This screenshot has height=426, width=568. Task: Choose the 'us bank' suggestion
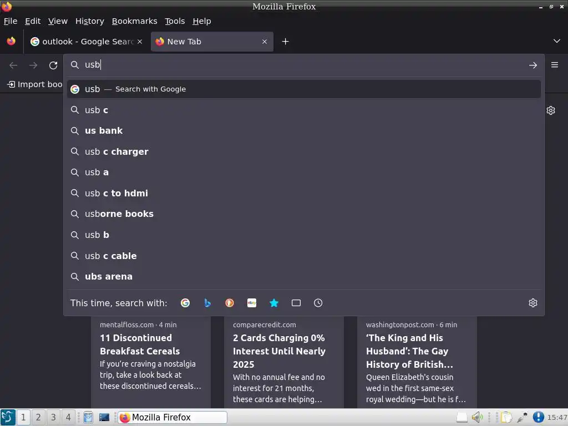303,131
